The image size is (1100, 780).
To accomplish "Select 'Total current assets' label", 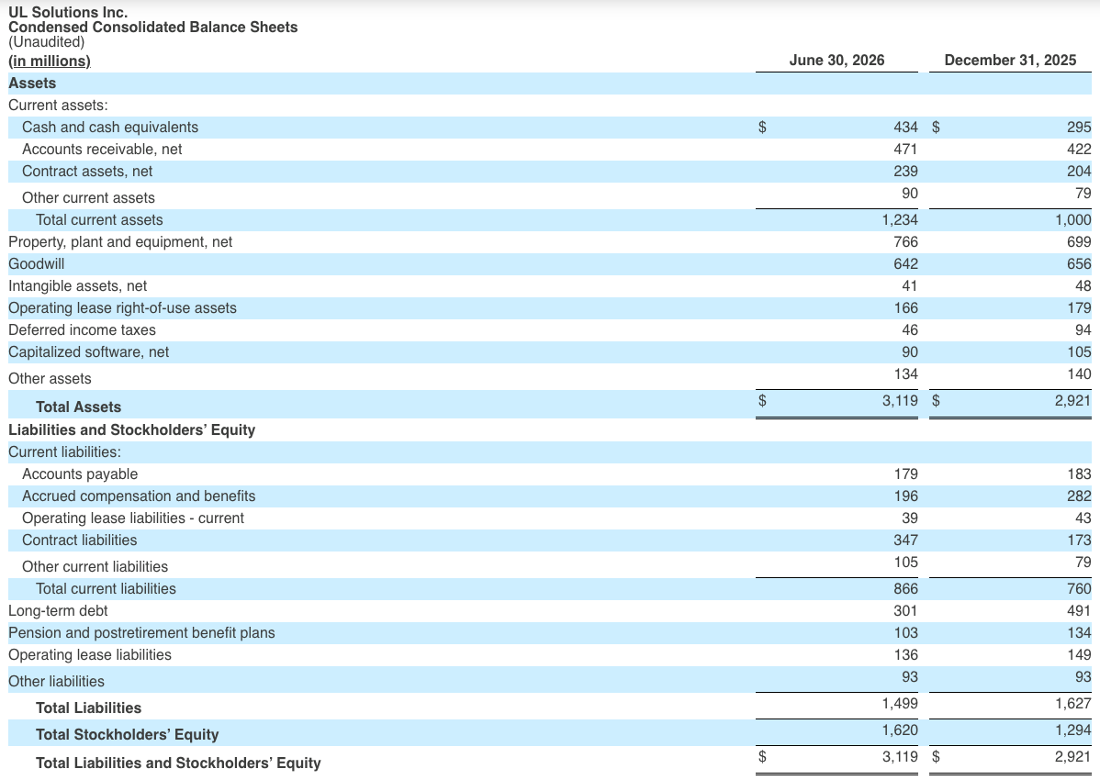I will coord(99,220).
